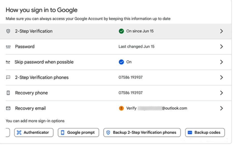Select the Recovery email label
The height and width of the screenshot is (146, 233).
coord(30,108)
